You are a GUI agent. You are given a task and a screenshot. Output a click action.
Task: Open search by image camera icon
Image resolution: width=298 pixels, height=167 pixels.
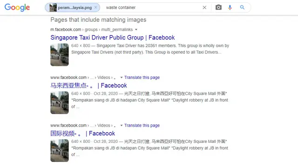click(218, 7)
